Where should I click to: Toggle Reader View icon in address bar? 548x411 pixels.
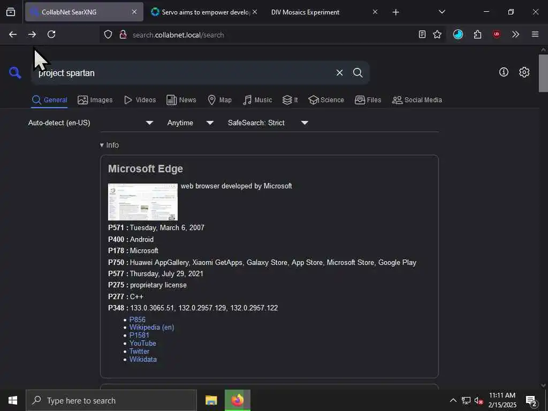(x=422, y=34)
